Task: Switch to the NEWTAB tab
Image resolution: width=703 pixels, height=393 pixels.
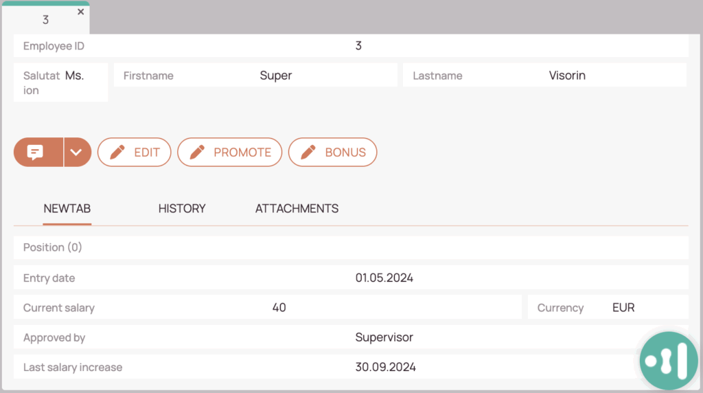Action: pos(67,209)
